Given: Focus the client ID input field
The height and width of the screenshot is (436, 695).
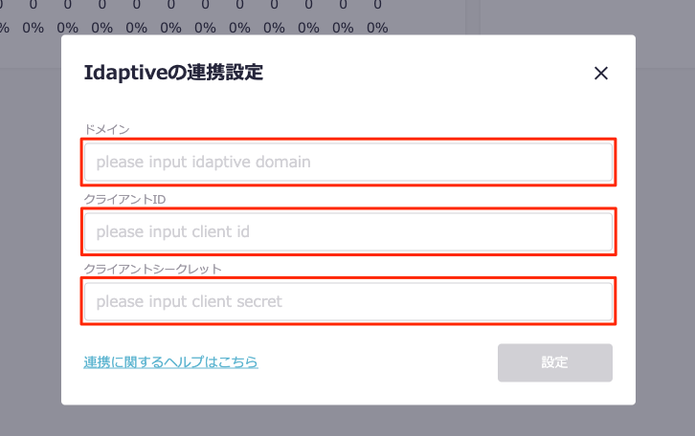Looking at the screenshot, I should (x=347, y=232).
